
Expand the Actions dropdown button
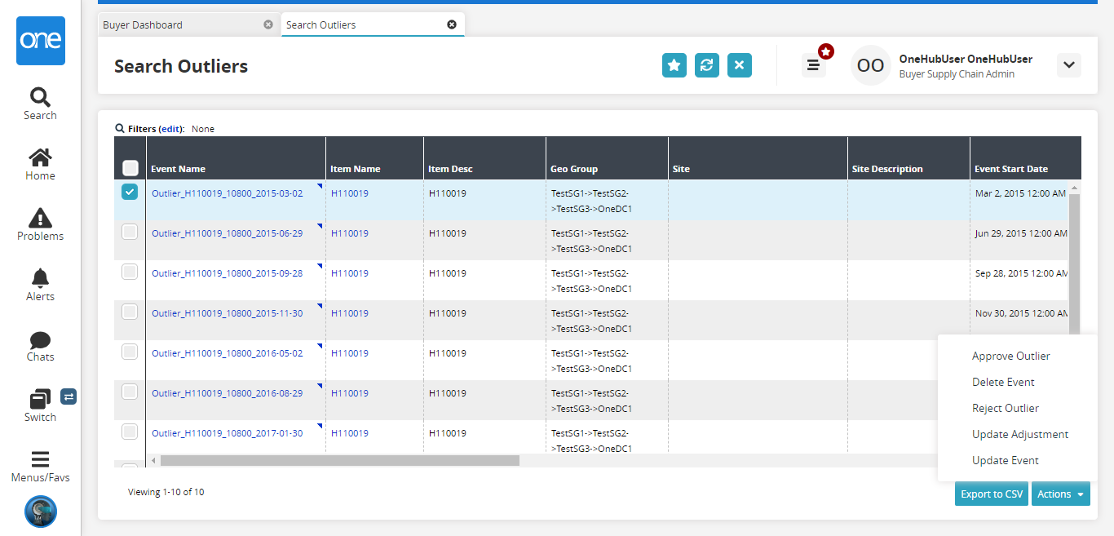[x=1060, y=494]
